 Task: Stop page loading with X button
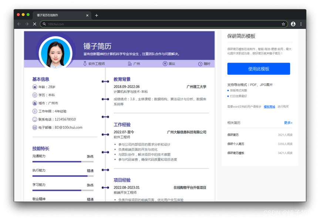pos(34,24)
